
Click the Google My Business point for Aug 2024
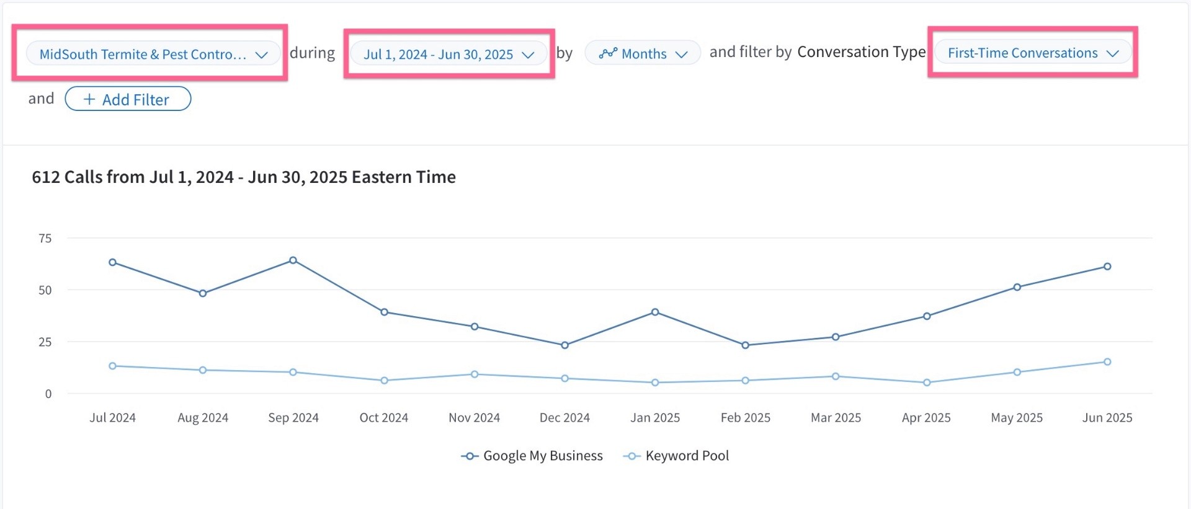[203, 293]
